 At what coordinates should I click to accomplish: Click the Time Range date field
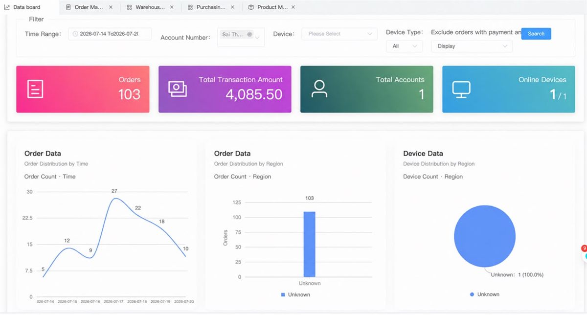click(x=110, y=34)
